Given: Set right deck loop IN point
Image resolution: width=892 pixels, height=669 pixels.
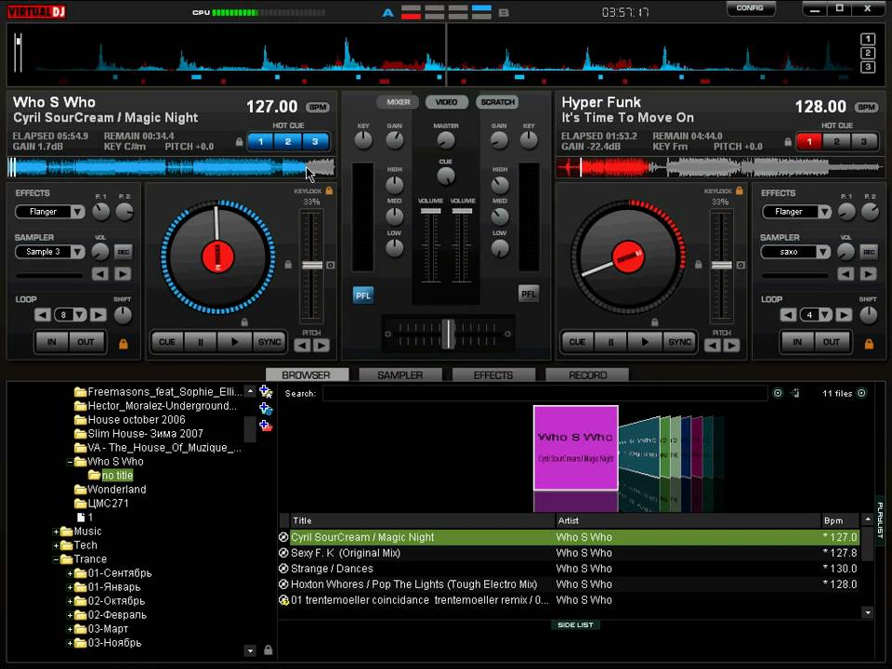Looking at the screenshot, I should [797, 342].
